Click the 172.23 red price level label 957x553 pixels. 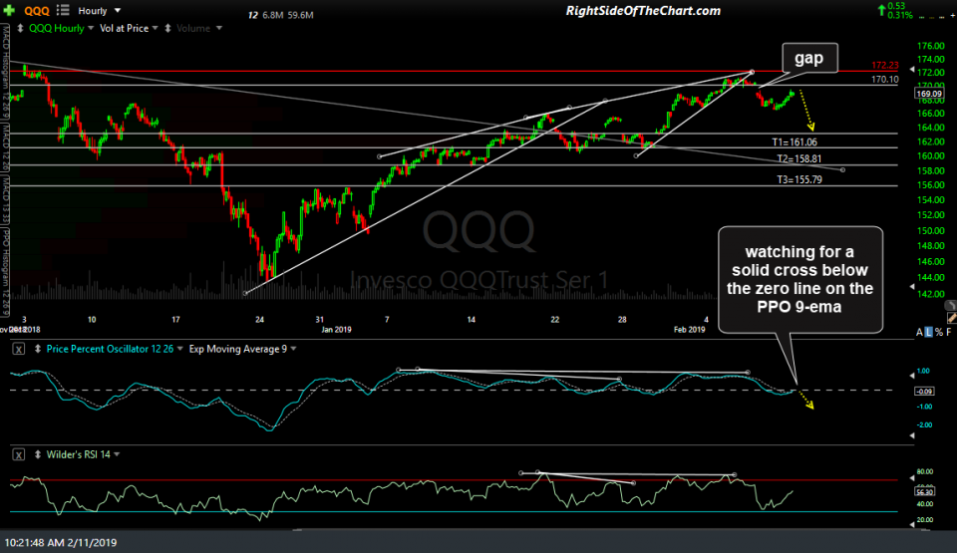[x=885, y=66]
